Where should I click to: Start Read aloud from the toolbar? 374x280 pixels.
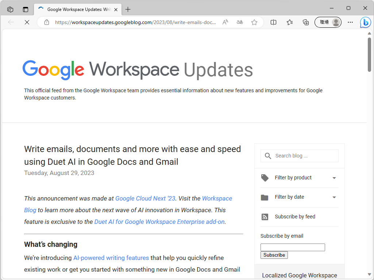(225, 22)
